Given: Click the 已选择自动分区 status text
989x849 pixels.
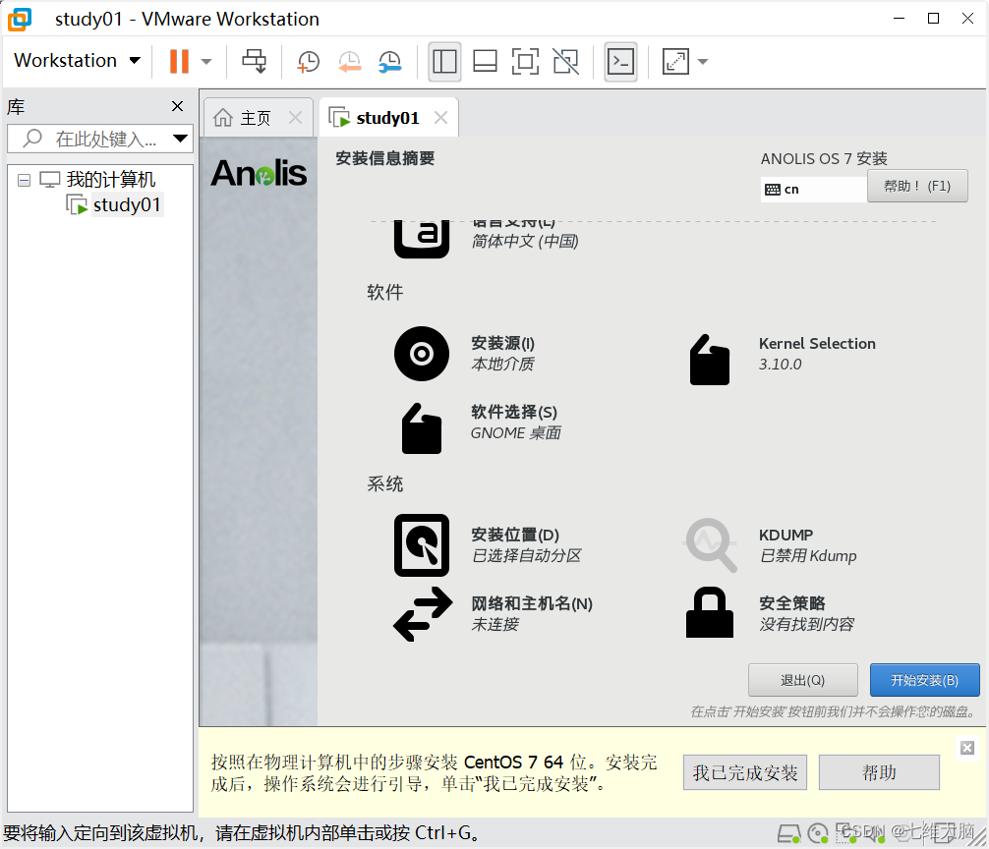Looking at the screenshot, I should [x=526, y=556].
